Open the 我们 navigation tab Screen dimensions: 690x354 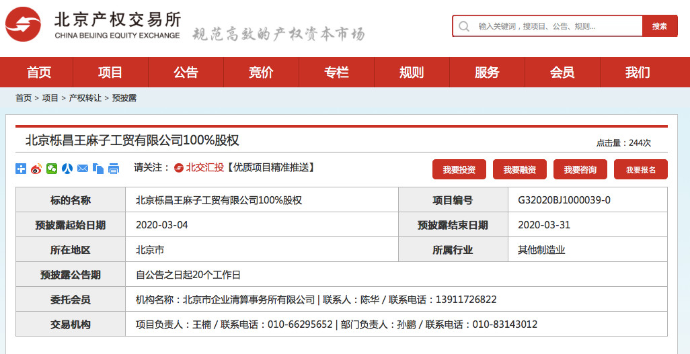(638, 72)
